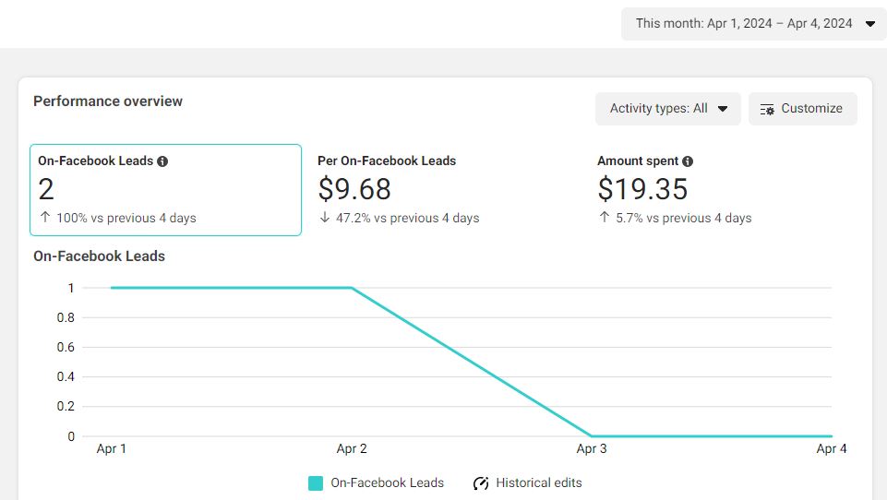Toggle Historical edits in chart legend
The height and width of the screenshot is (500, 887).
click(538, 483)
